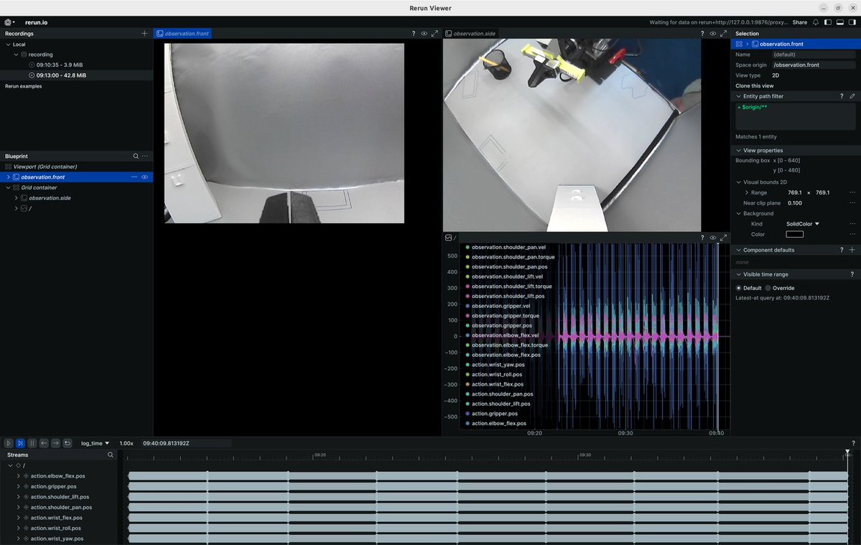Screen dimensions: 861x545
Task: Edit the entity path filter
Action: 852,96
